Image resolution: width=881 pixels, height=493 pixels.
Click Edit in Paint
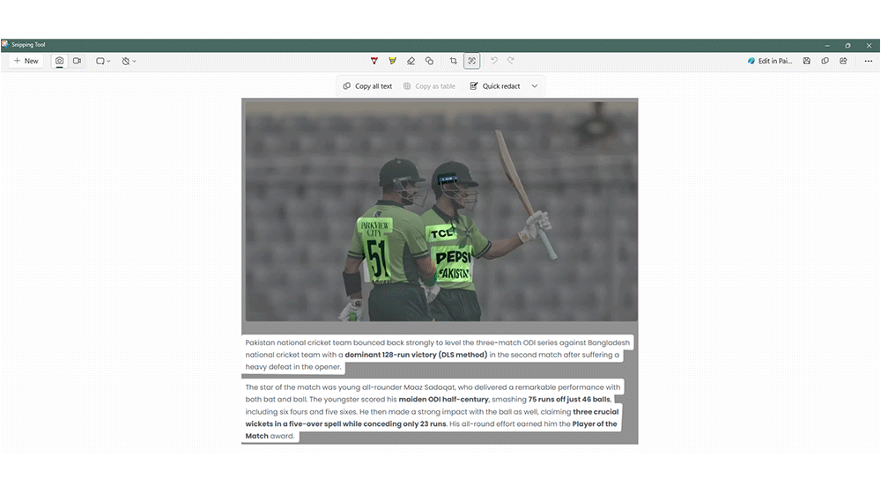point(770,61)
